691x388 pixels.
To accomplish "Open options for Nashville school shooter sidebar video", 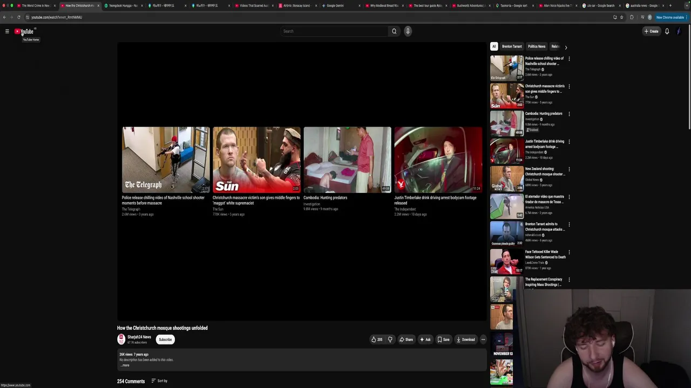I will pos(569,59).
